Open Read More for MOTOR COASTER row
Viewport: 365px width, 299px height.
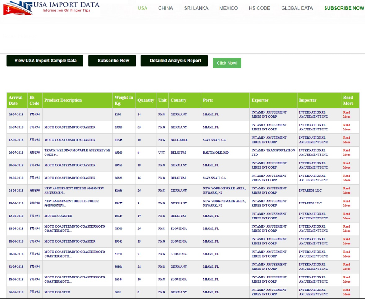pos(347,216)
